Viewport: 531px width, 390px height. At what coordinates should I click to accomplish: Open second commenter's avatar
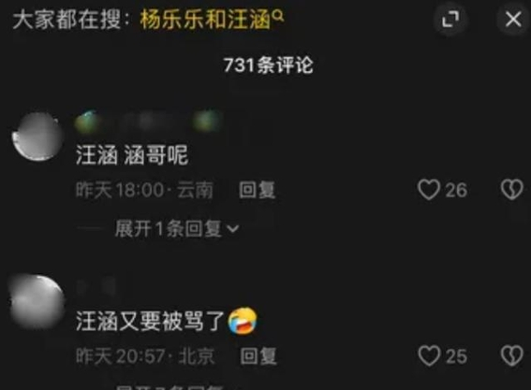point(37,302)
